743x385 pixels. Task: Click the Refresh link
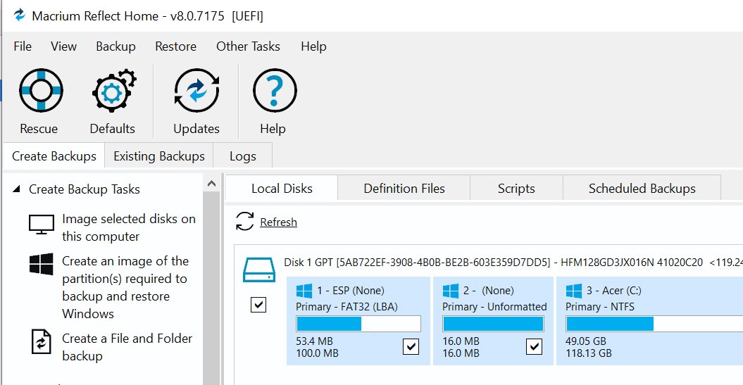click(x=279, y=222)
